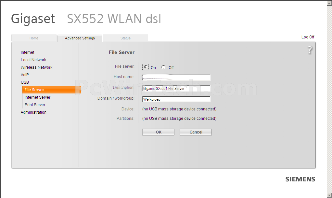Click the Description text field
The width and height of the screenshot is (332, 198).
[176, 89]
